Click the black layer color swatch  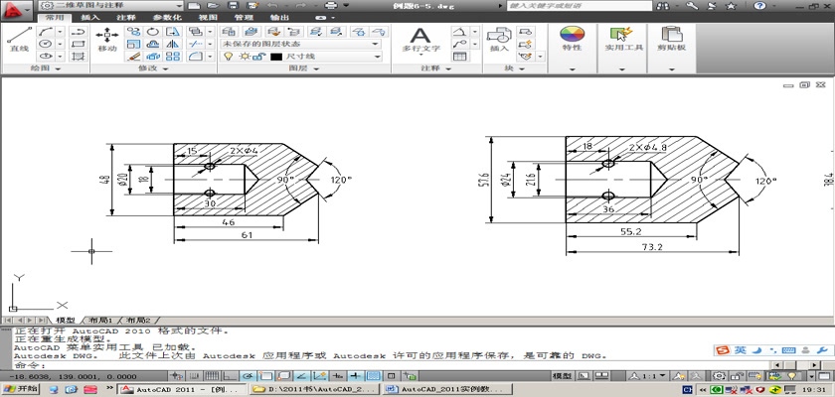click(275, 58)
